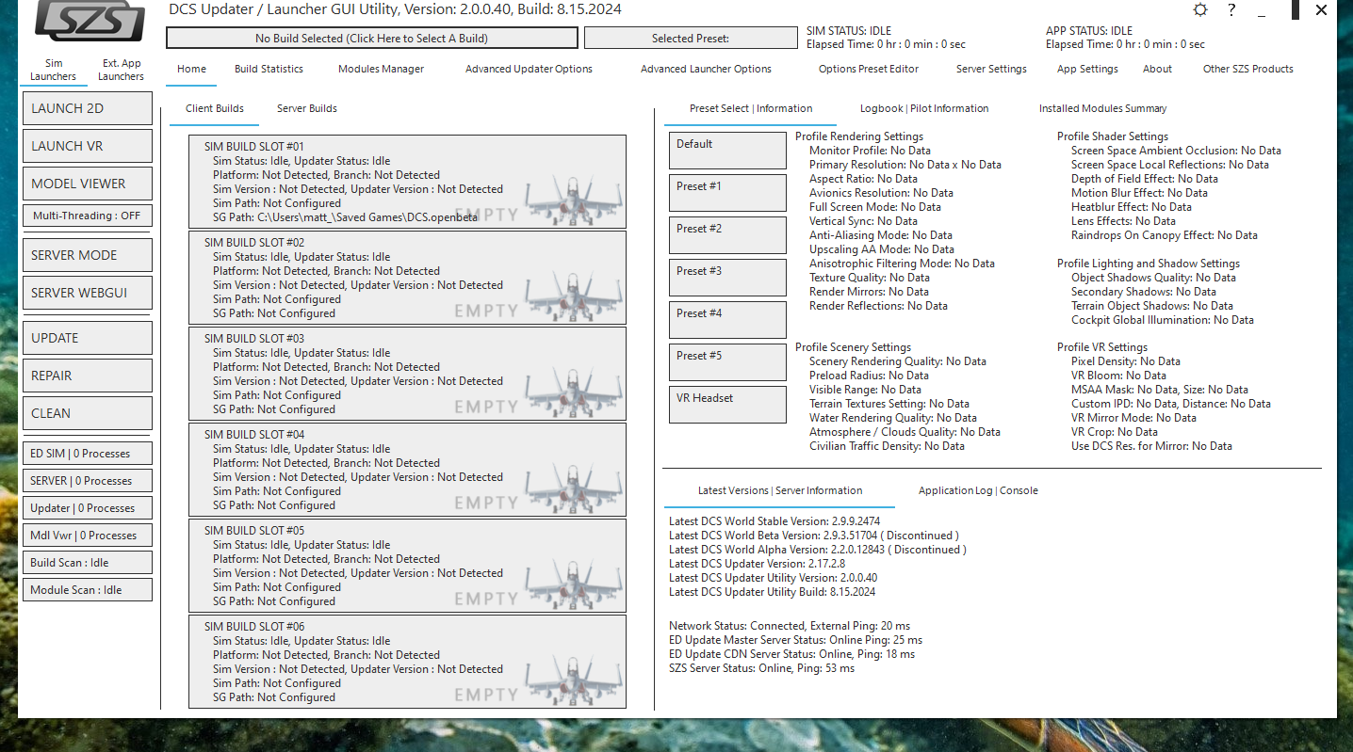Open Application Log | Console tab
1353x752 pixels.
(978, 490)
